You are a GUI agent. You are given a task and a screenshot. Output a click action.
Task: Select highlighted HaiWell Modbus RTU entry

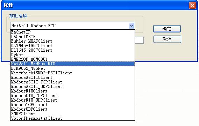(72, 64)
